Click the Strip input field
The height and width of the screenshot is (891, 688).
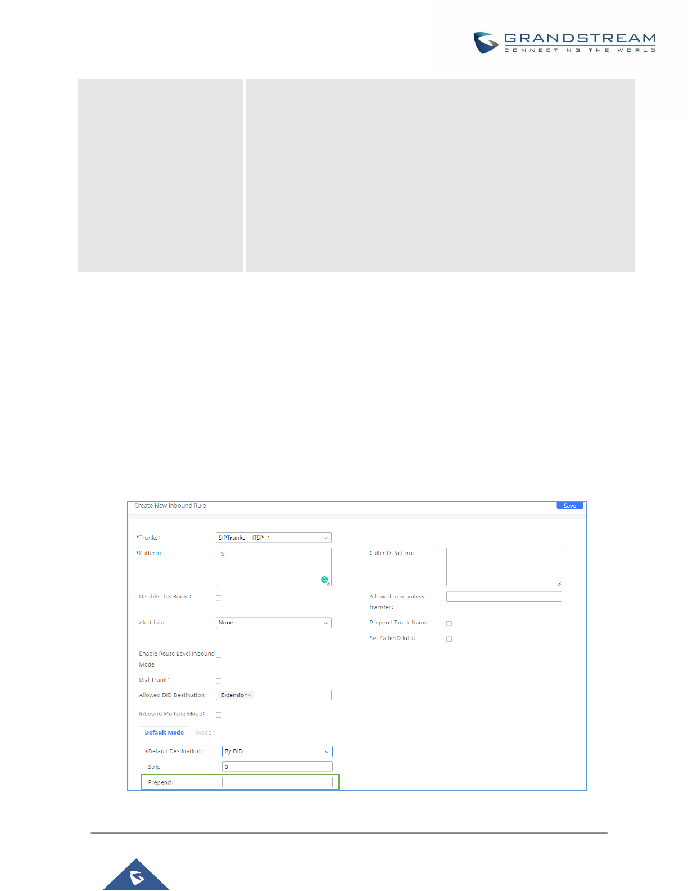[277, 767]
